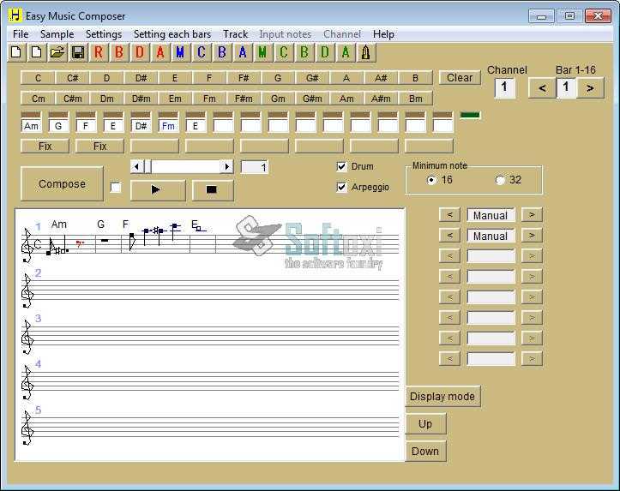Click the Display mode button
Screen dimensions: 620x491
442,397
